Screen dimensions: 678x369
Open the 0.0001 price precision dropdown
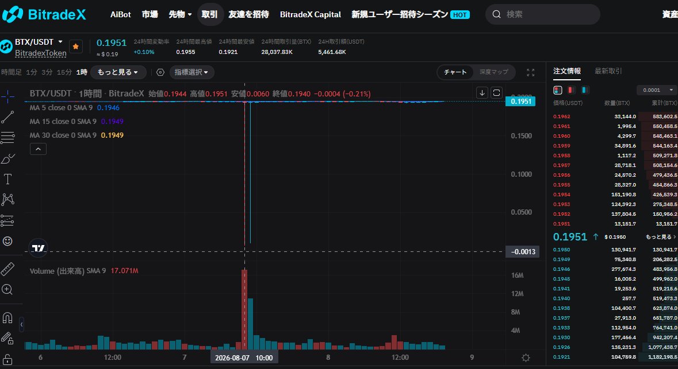pos(657,90)
